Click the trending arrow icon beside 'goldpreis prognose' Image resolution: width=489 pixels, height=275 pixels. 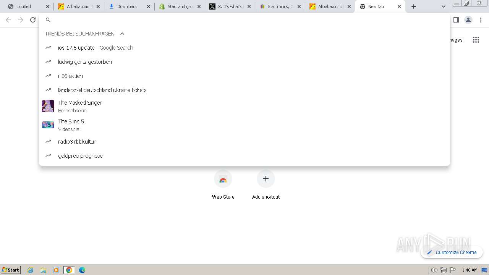(x=48, y=156)
